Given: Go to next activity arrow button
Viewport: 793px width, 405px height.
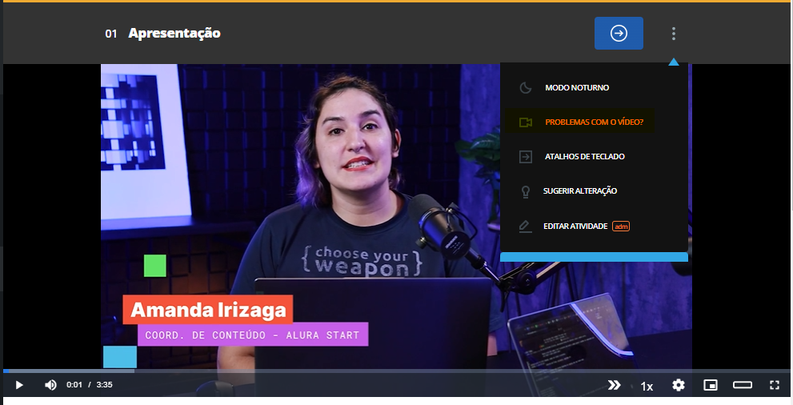Looking at the screenshot, I should (x=619, y=33).
